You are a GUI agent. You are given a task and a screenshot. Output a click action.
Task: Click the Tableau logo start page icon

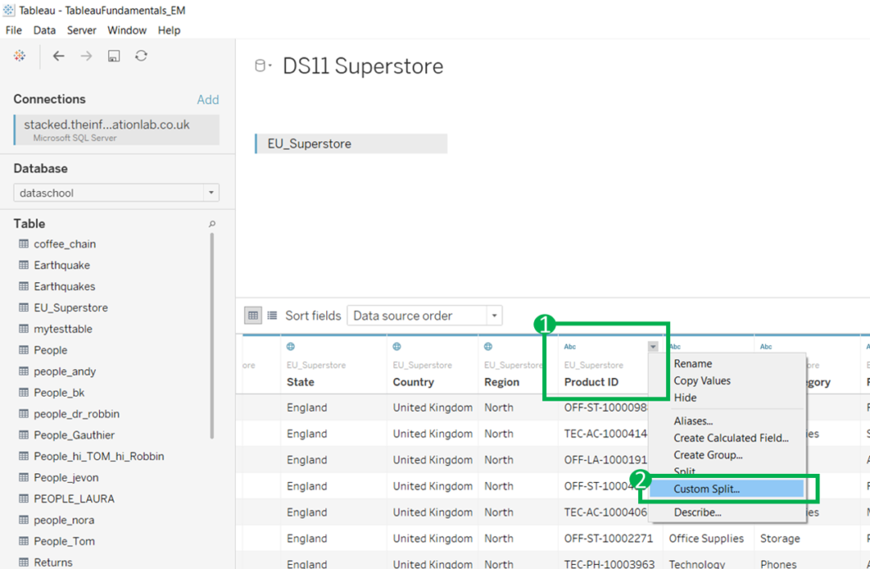point(19,56)
